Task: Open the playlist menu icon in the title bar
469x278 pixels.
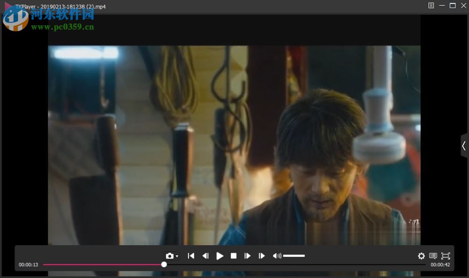Action: click(431, 5)
